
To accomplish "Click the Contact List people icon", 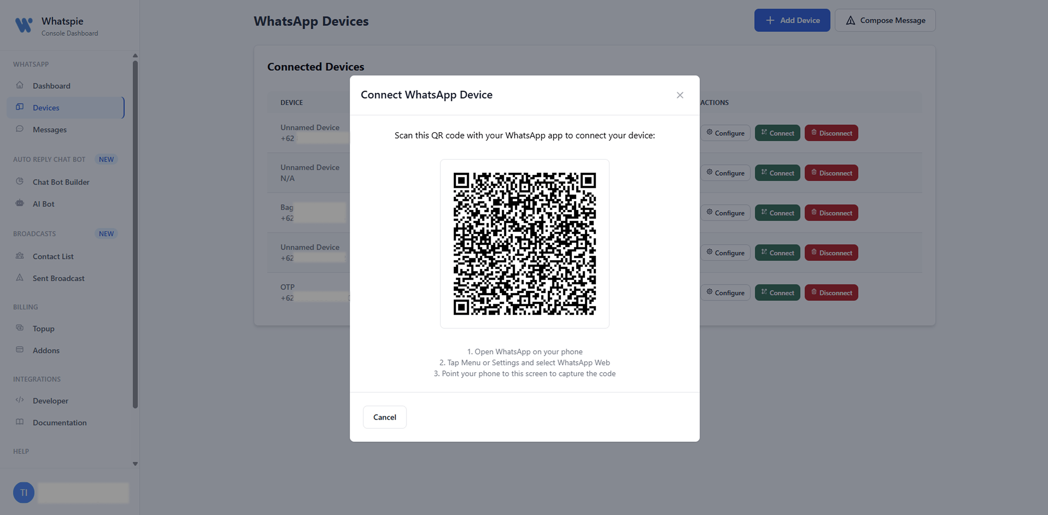I will [x=19, y=256].
